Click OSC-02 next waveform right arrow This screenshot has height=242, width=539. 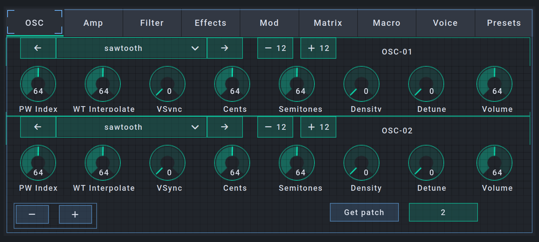(225, 127)
